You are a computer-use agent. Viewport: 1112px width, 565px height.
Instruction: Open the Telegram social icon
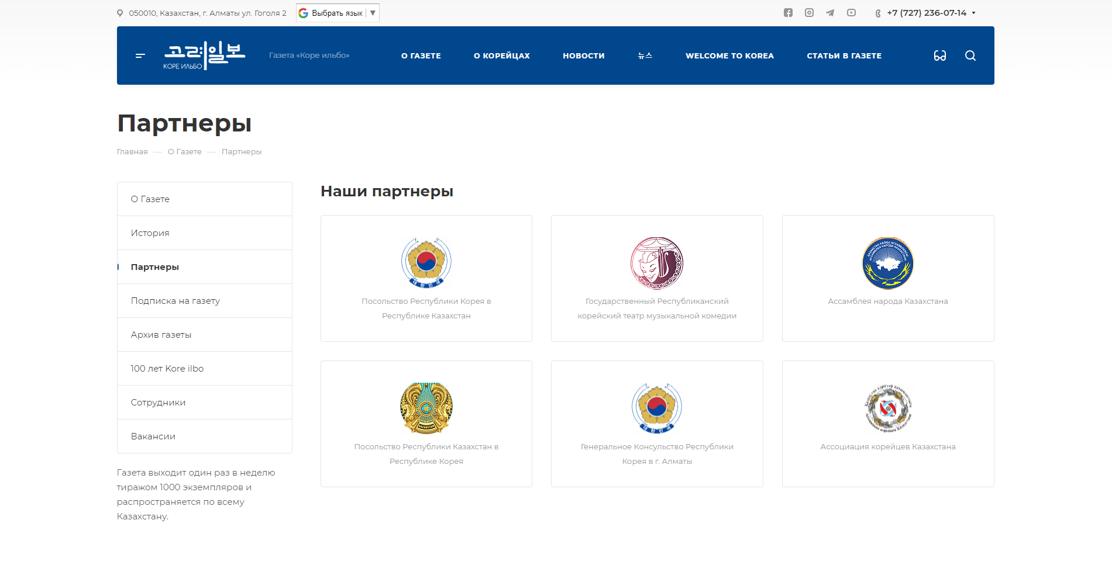click(830, 13)
